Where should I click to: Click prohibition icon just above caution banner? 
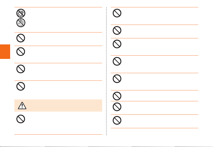[x=21, y=86]
